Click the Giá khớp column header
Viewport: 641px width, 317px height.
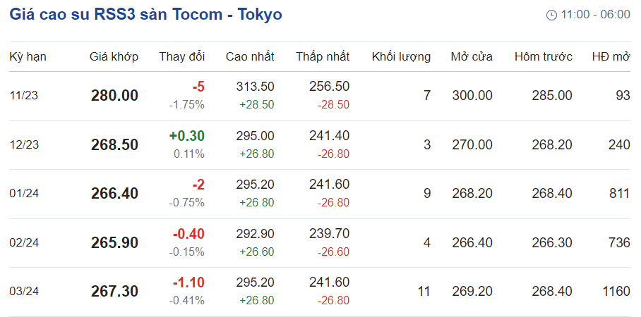(x=114, y=56)
